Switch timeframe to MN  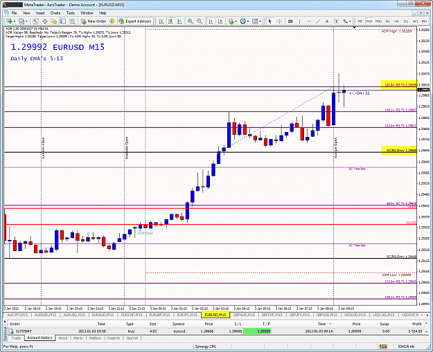point(424,21)
